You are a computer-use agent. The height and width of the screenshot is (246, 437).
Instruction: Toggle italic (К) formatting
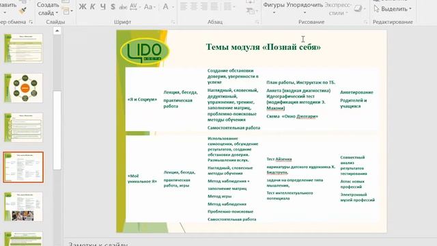click(x=93, y=6)
